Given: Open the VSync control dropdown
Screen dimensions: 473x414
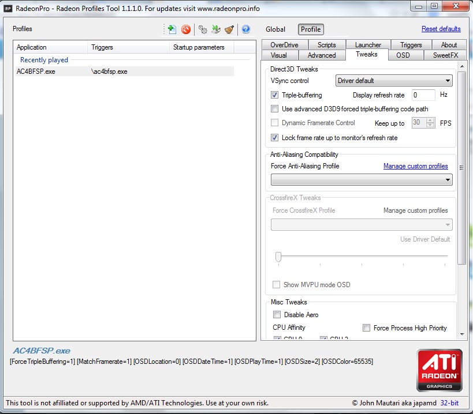Looking at the screenshot, I should (x=394, y=81).
